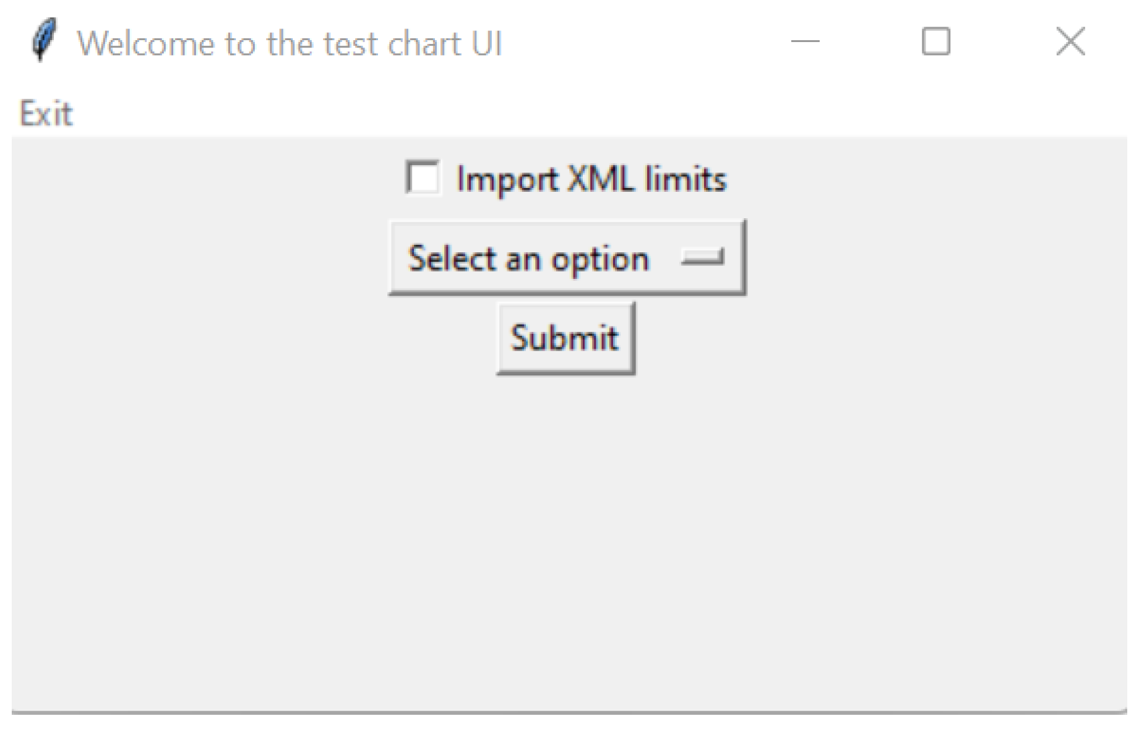Viewport: 1139px width, 729px height.
Task: Tick the square box beside Import XML limits
Action: (x=423, y=177)
